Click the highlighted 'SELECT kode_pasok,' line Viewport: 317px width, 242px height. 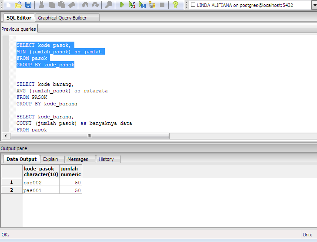point(44,45)
